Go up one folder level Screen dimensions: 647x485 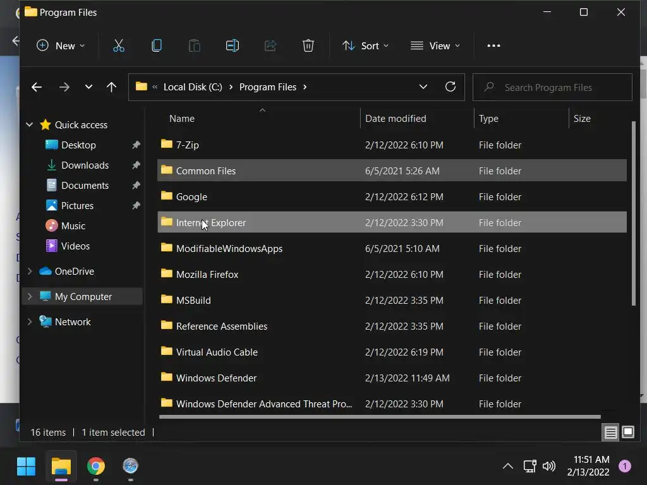click(111, 87)
